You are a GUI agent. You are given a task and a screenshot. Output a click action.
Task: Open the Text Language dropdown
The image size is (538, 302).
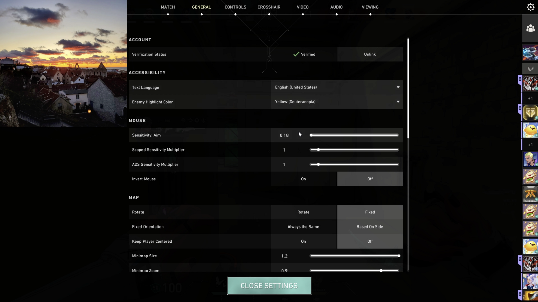(x=337, y=87)
